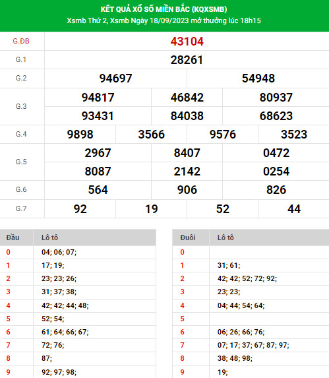Screen dimensions: 329x378
Task: Click the G.5 number 0254
Action: (x=276, y=172)
